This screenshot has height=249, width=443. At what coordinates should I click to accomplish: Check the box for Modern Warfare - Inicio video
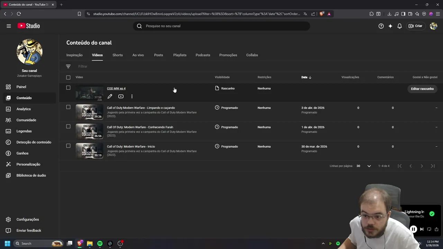coord(68,146)
